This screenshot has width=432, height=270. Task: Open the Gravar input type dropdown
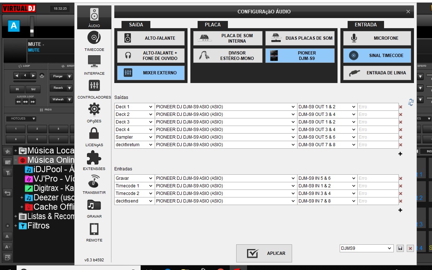click(x=135, y=178)
